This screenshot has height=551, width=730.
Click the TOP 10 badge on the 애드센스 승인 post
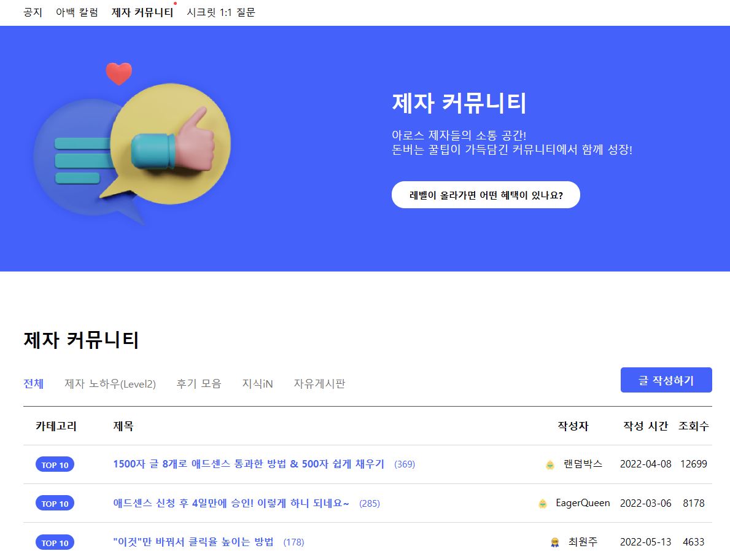point(55,503)
